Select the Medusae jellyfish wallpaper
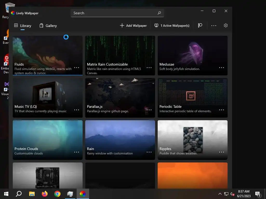Screen dimensions: 266x199 click(192, 55)
